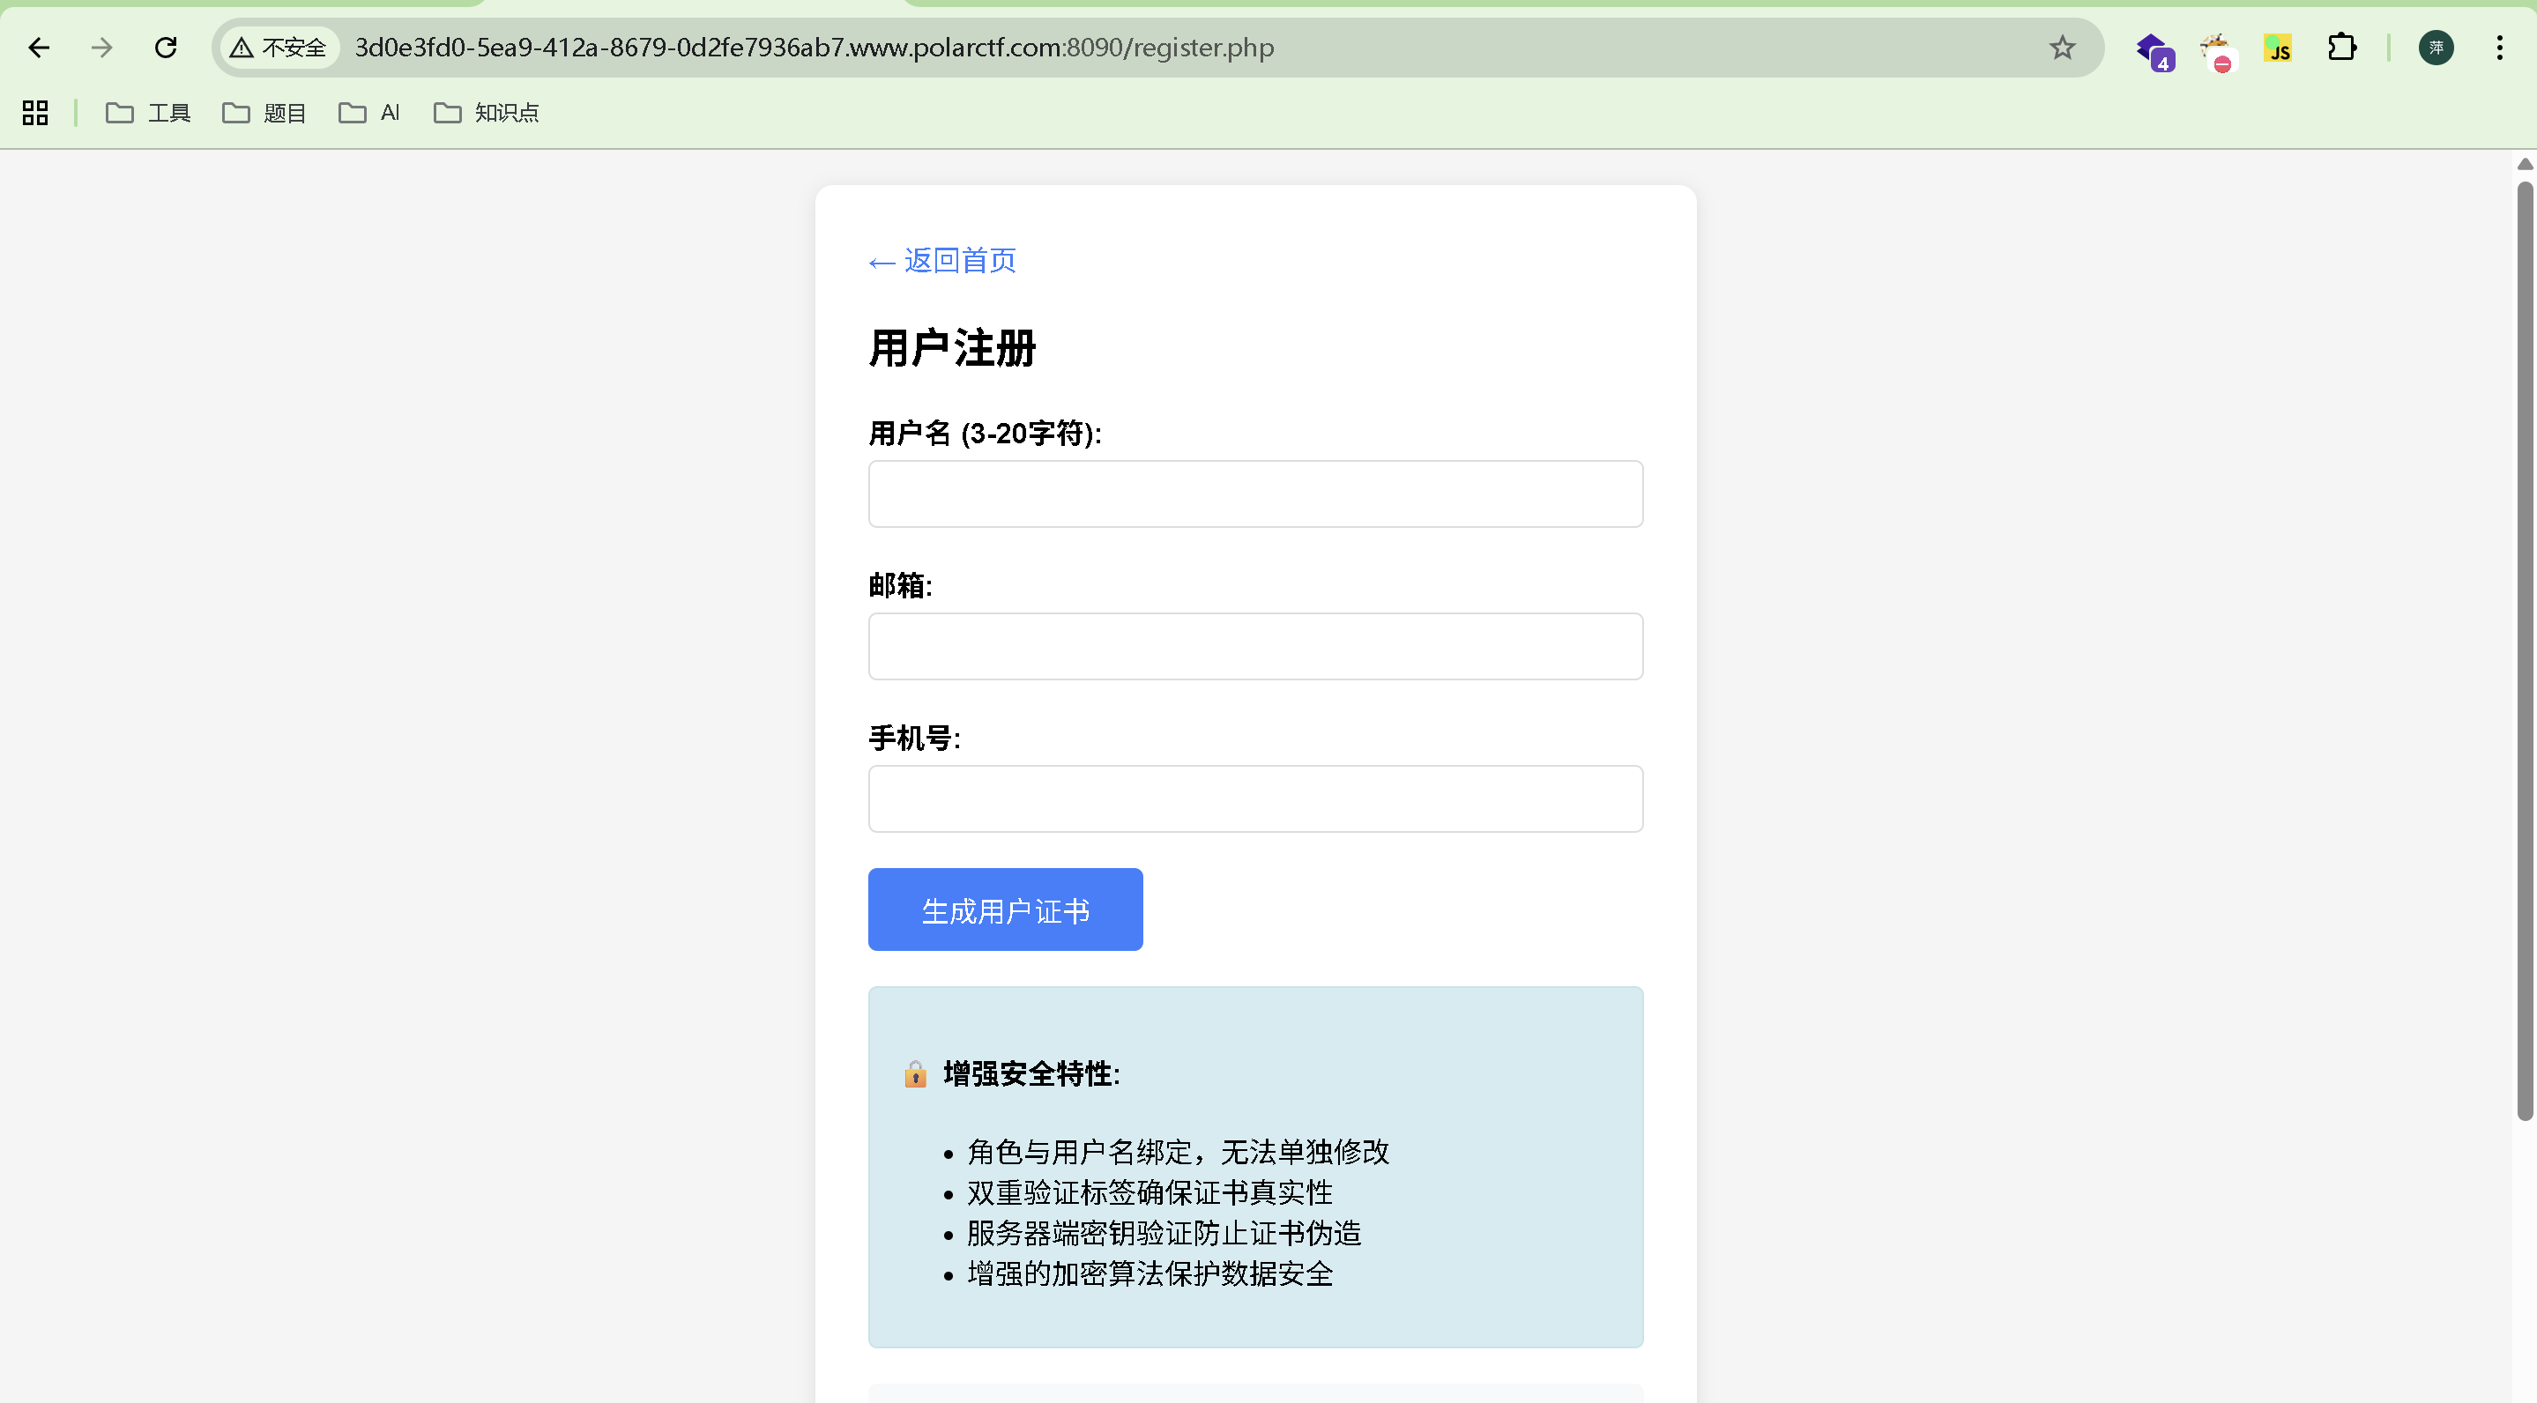Open the 工具 bookmarks folder

[148, 112]
